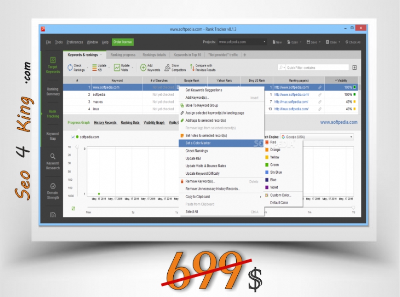Select the Red color marker
Image resolution: width=400 pixels, height=297 pixels.
(x=273, y=142)
